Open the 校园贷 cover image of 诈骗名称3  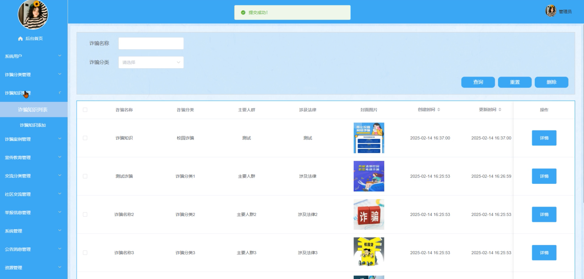click(x=369, y=252)
